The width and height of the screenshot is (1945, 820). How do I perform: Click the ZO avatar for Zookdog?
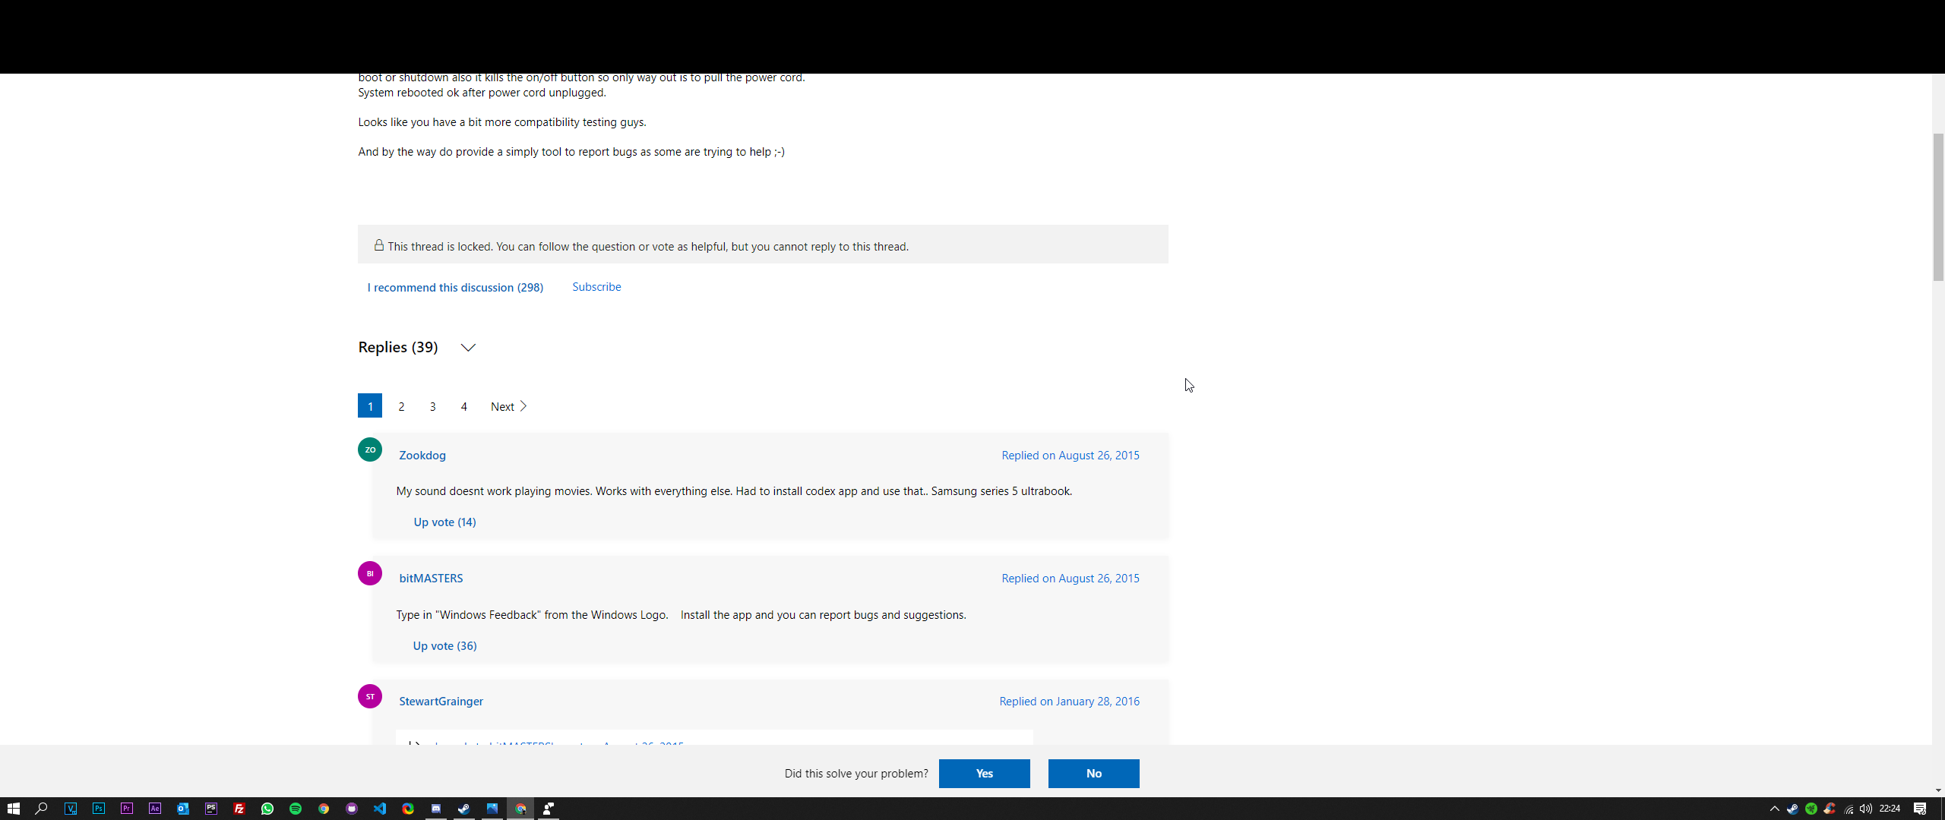370,449
